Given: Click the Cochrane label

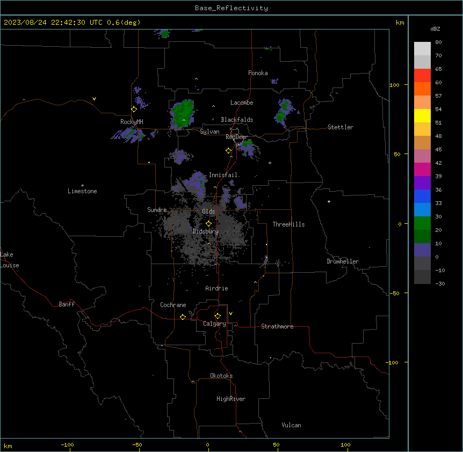Looking at the screenshot, I should pyautogui.click(x=173, y=305).
